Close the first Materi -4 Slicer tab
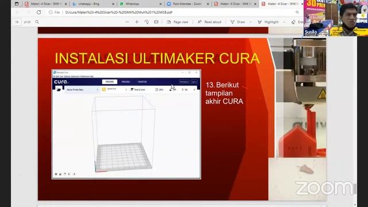The height and width of the screenshot is (207, 368). 66,4
